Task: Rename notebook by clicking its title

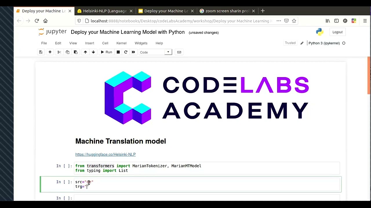Action: (x=128, y=32)
